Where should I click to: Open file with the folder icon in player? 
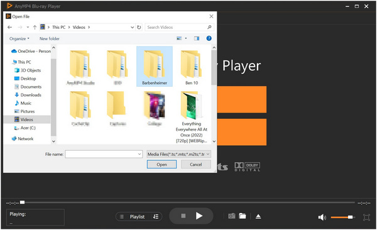pos(243,216)
